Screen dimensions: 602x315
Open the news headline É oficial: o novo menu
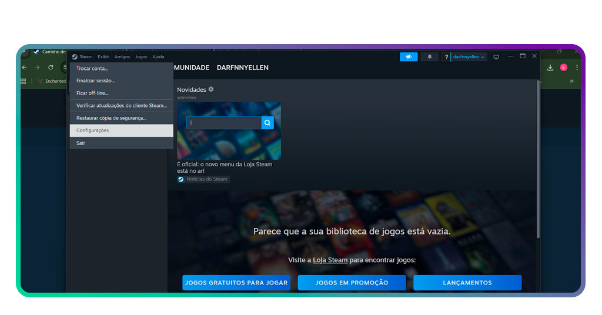point(225,167)
